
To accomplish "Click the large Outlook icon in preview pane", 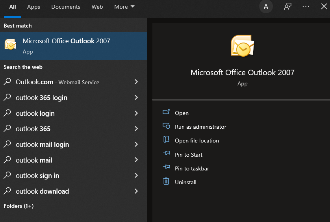I will point(242,46).
